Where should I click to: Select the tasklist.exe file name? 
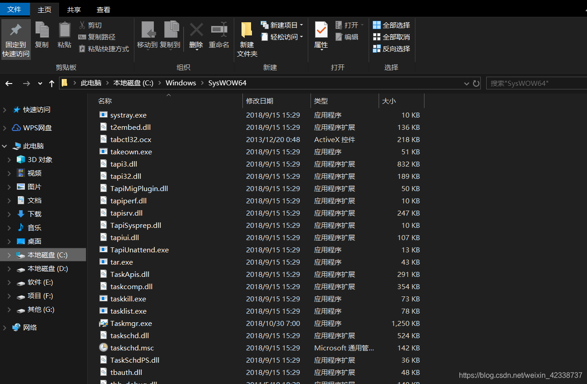[128, 311]
